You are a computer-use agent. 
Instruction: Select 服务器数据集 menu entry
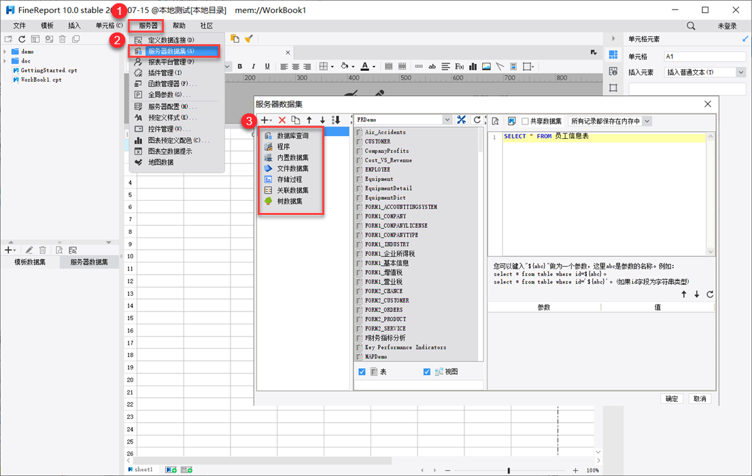174,51
